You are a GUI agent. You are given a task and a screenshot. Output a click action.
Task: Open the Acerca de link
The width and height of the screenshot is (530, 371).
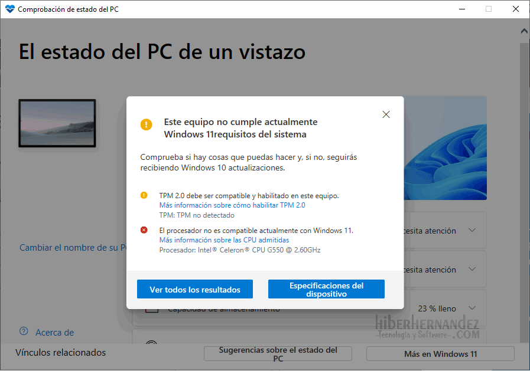[55, 333]
